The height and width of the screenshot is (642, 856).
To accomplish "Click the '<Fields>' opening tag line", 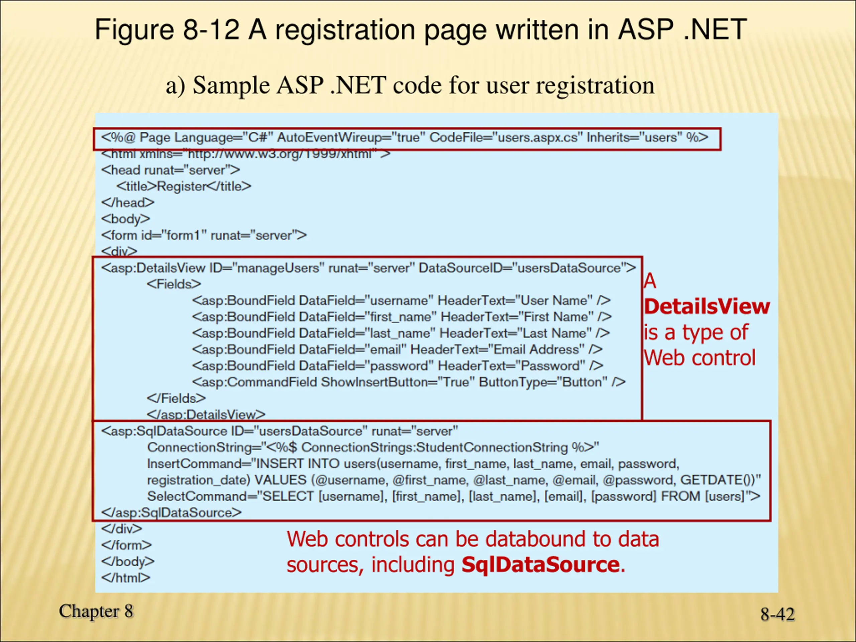I will tap(174, 284).
